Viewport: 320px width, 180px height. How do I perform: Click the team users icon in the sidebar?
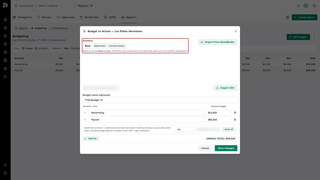tap(5, 77)
